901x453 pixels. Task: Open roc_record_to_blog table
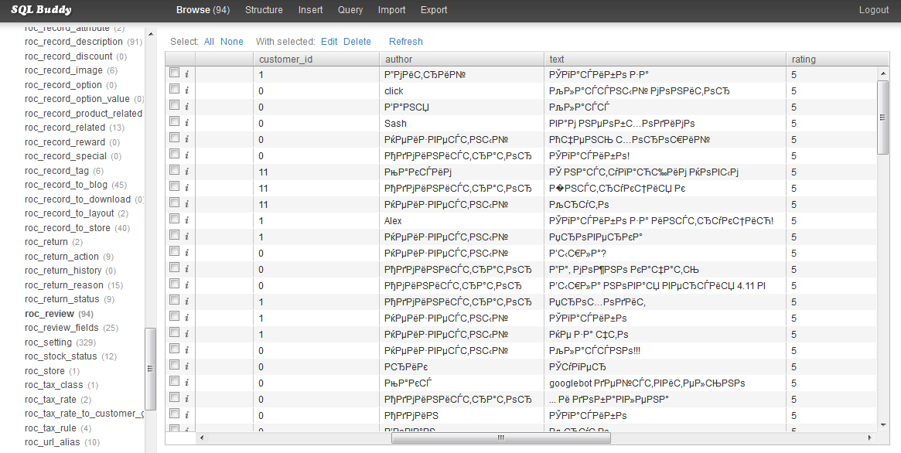(x=66, y=185)
